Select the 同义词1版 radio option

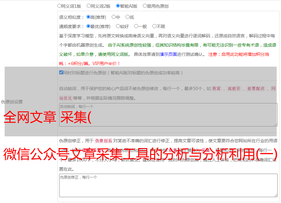coord(59,6)
